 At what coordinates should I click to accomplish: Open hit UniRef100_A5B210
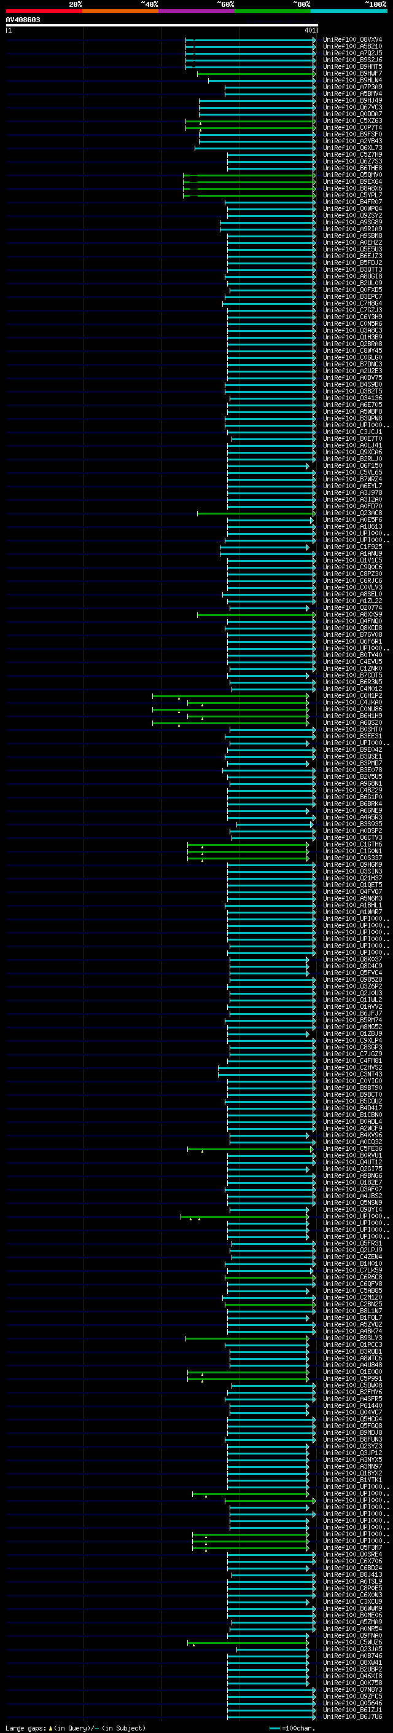[x=352, y=47]
